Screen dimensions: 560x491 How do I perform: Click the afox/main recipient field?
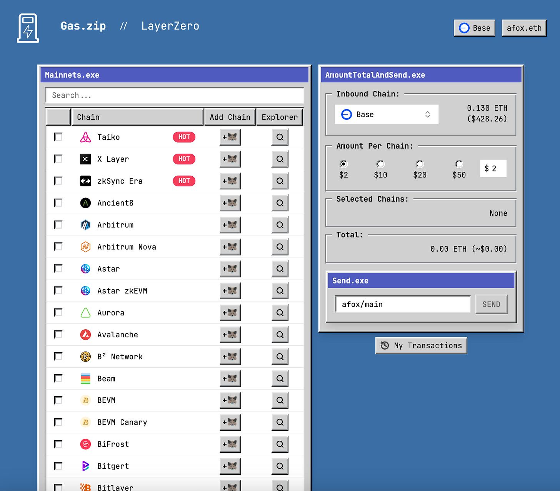click(402, 304)
